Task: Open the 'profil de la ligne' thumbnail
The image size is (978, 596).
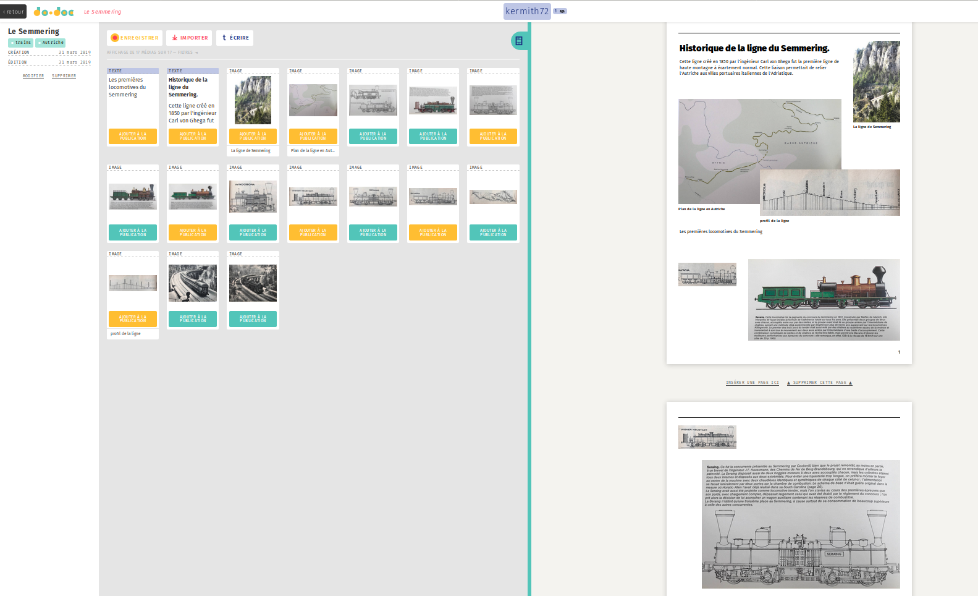Action: (x=133, y=283)
